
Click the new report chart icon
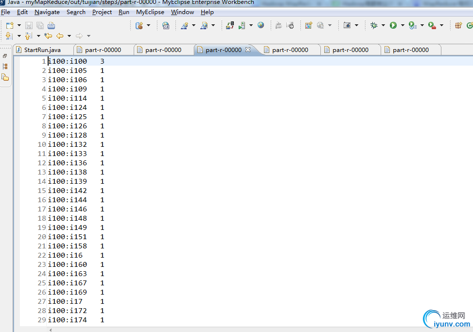click(x=308, y=25)
